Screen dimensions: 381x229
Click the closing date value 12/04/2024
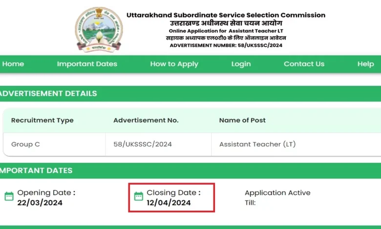(x=169, y=203)
